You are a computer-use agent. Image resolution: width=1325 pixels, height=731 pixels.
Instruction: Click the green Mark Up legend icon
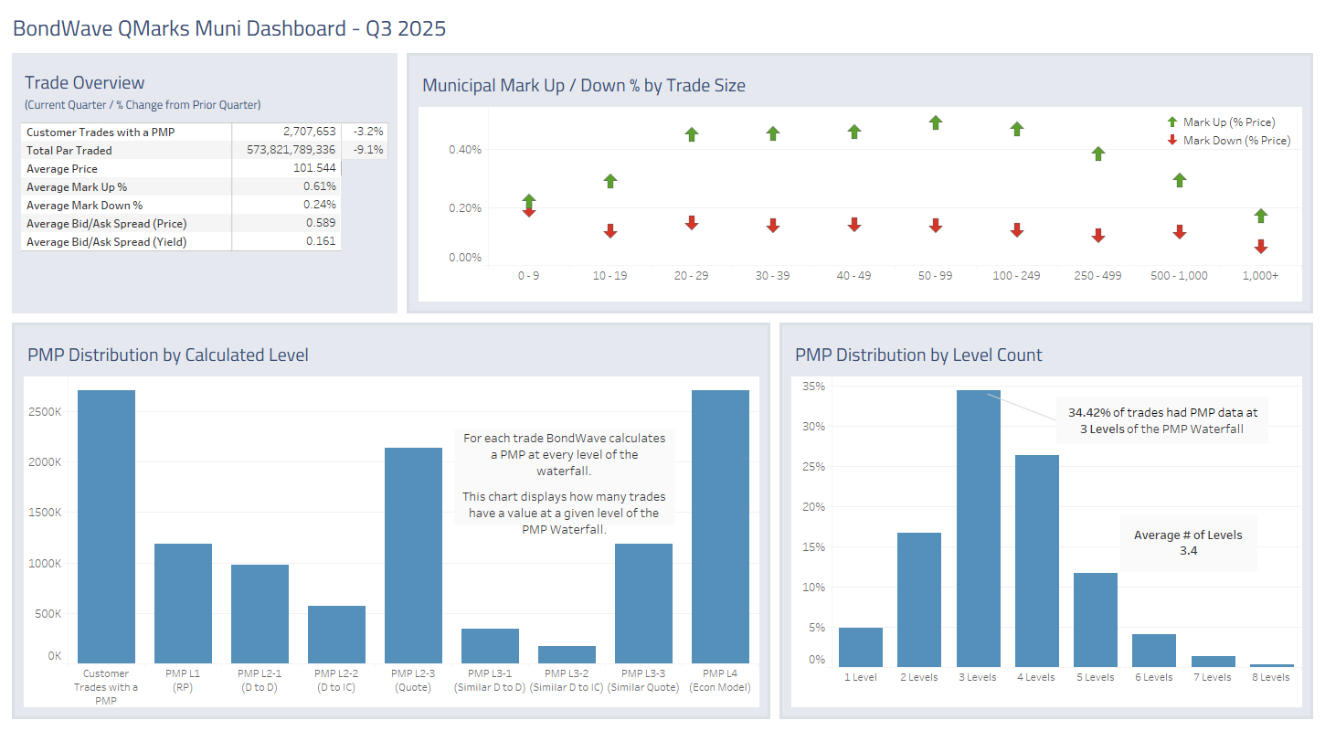(1172, 122)
